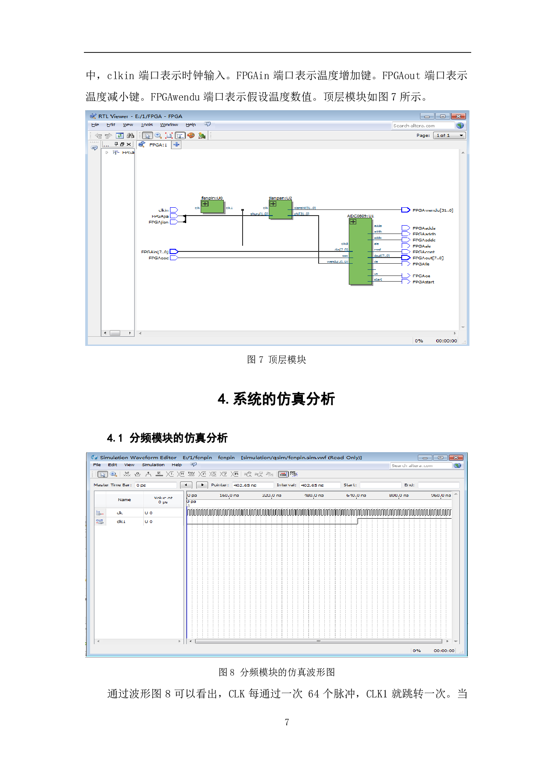Click the zoom tool in Waveform Editor toolbar
The image size is (542, 767).
pos(114,474)
